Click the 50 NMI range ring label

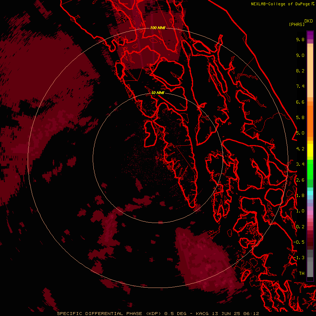(158, 93)
